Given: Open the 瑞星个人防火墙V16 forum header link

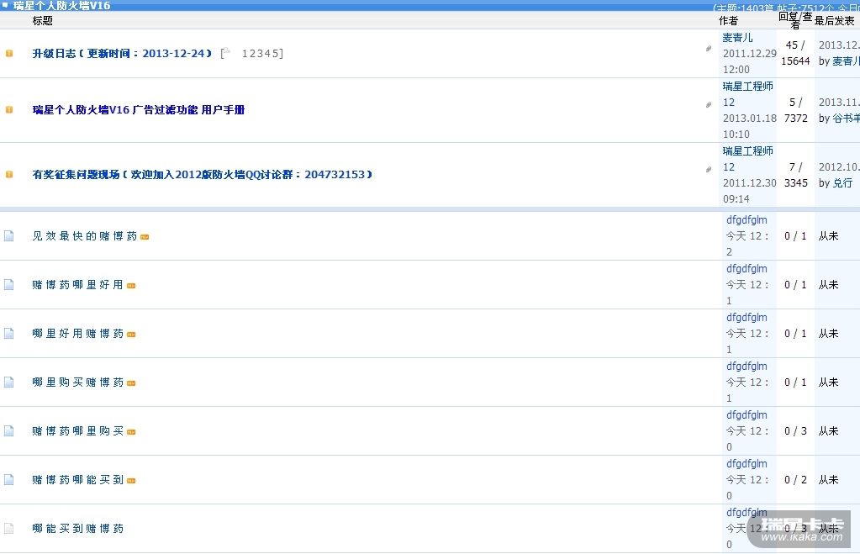Looking at the screenshot, I should coord(61,6).
